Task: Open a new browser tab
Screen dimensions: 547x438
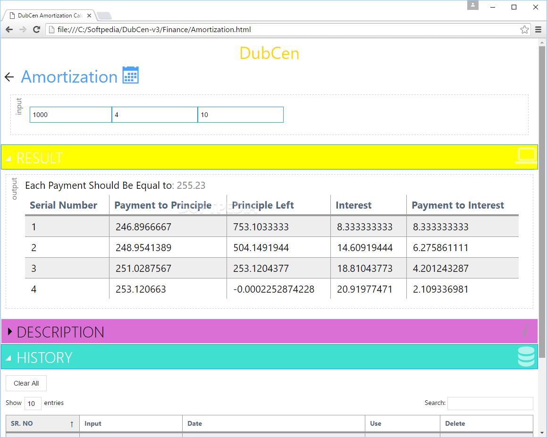Action: (104, 16)
